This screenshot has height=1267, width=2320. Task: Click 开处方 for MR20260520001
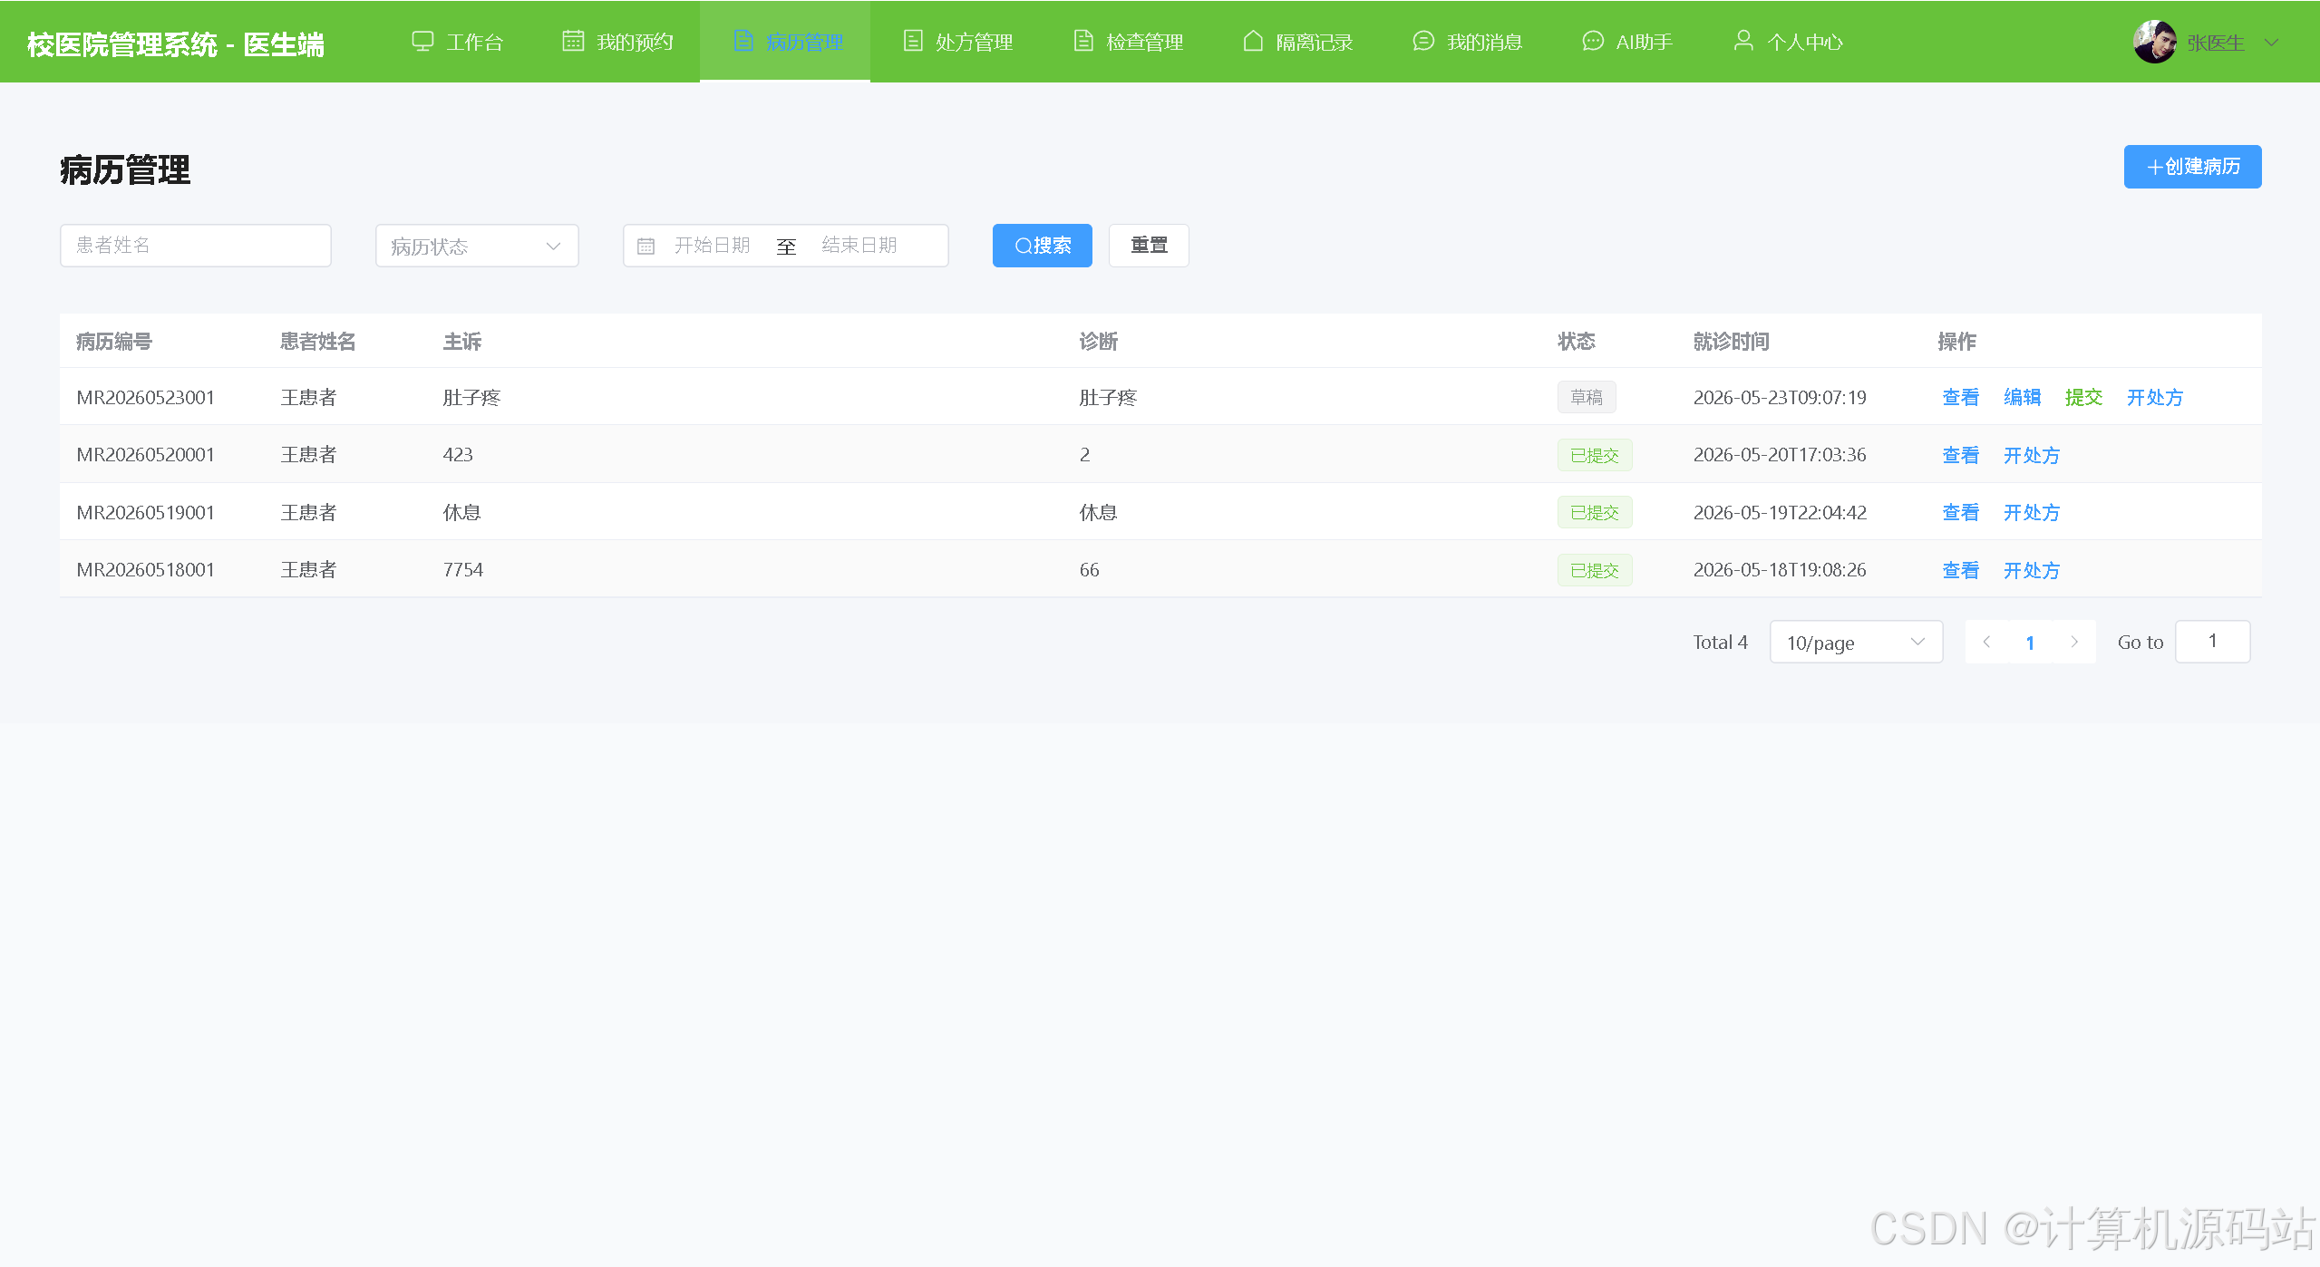pos(2032,455)
